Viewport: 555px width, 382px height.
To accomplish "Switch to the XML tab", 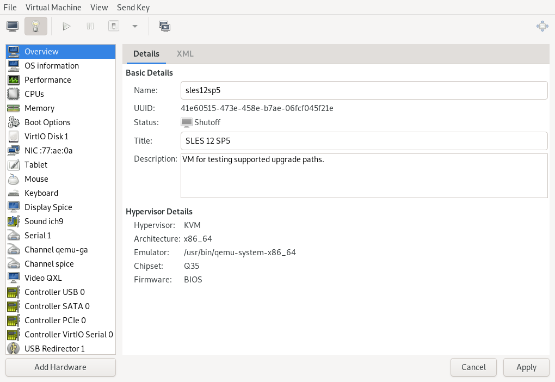I will (185, 54).
